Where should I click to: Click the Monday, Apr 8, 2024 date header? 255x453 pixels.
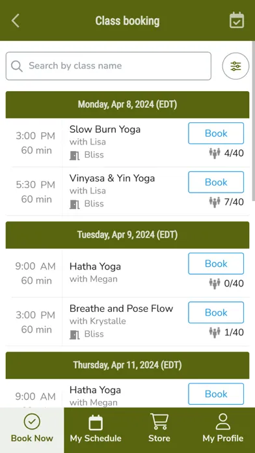click(x=127, y=105)
